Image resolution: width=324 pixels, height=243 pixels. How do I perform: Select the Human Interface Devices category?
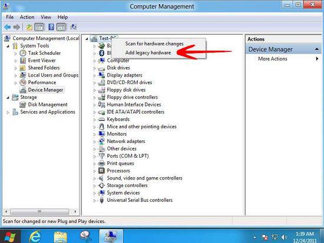point(134,105)
